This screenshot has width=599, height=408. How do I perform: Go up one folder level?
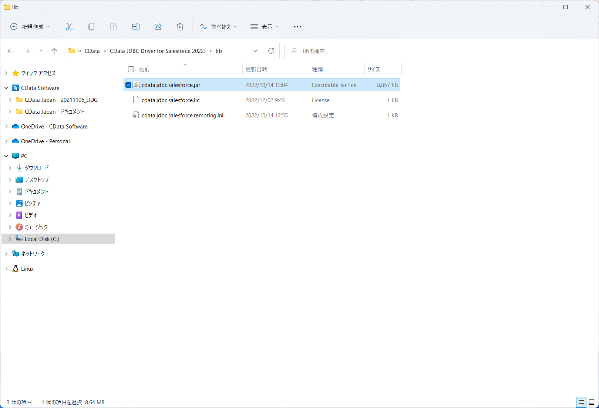coord(54,51)
